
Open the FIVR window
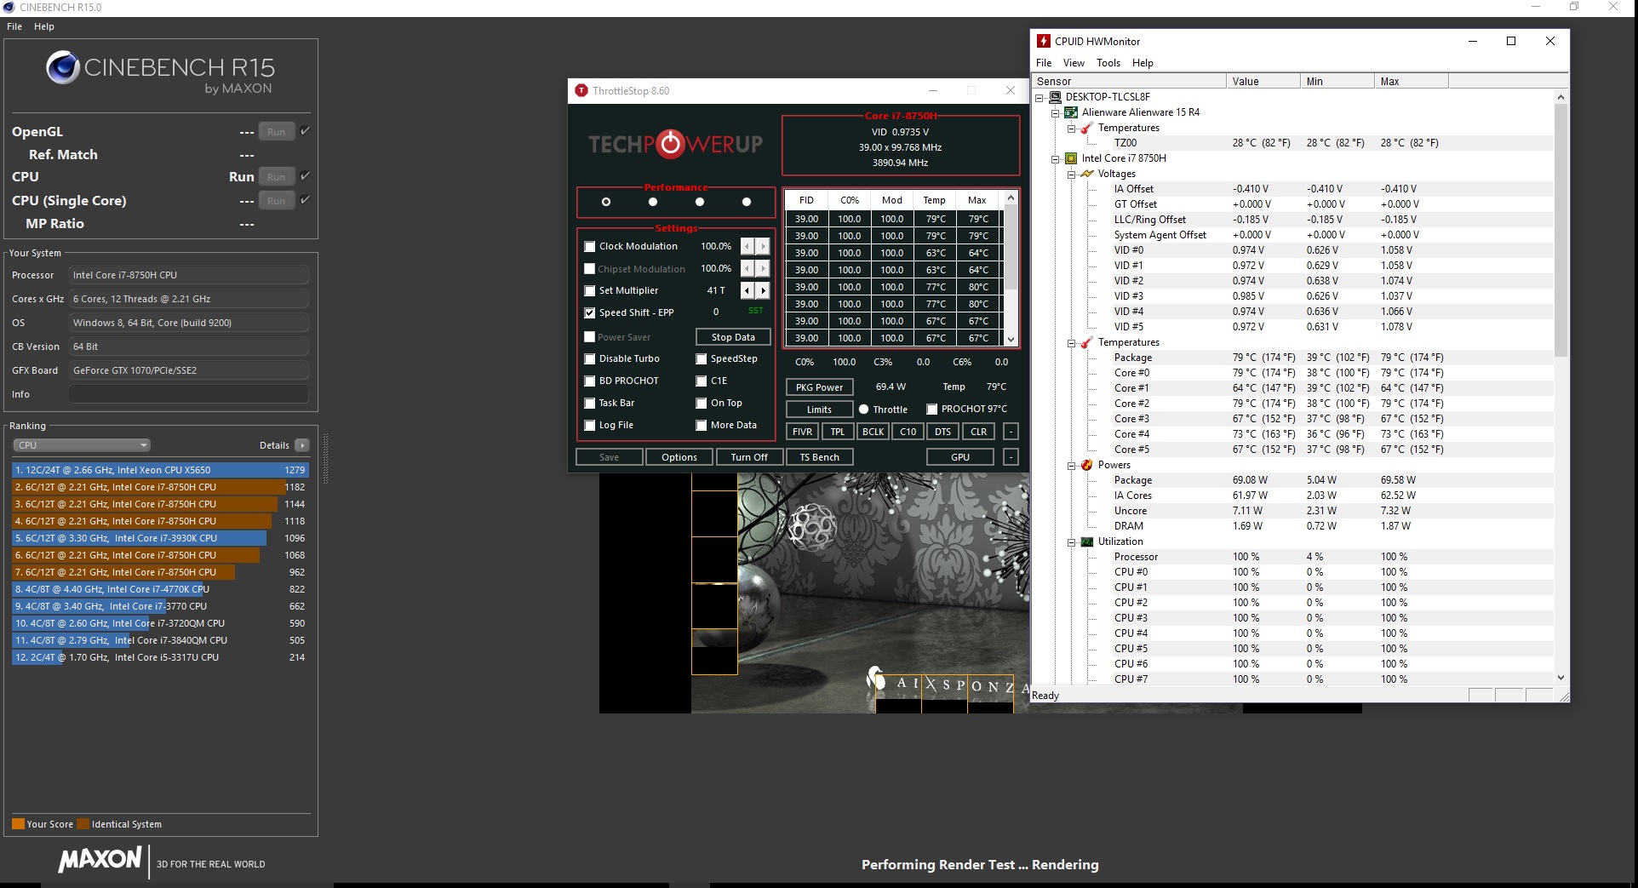(802, 432)
